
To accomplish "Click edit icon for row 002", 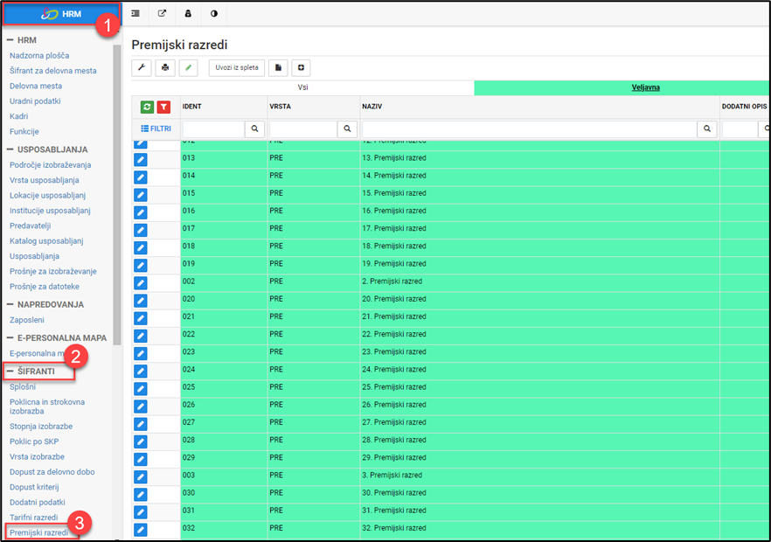I will pyautogui.click(x=141, y=283).
